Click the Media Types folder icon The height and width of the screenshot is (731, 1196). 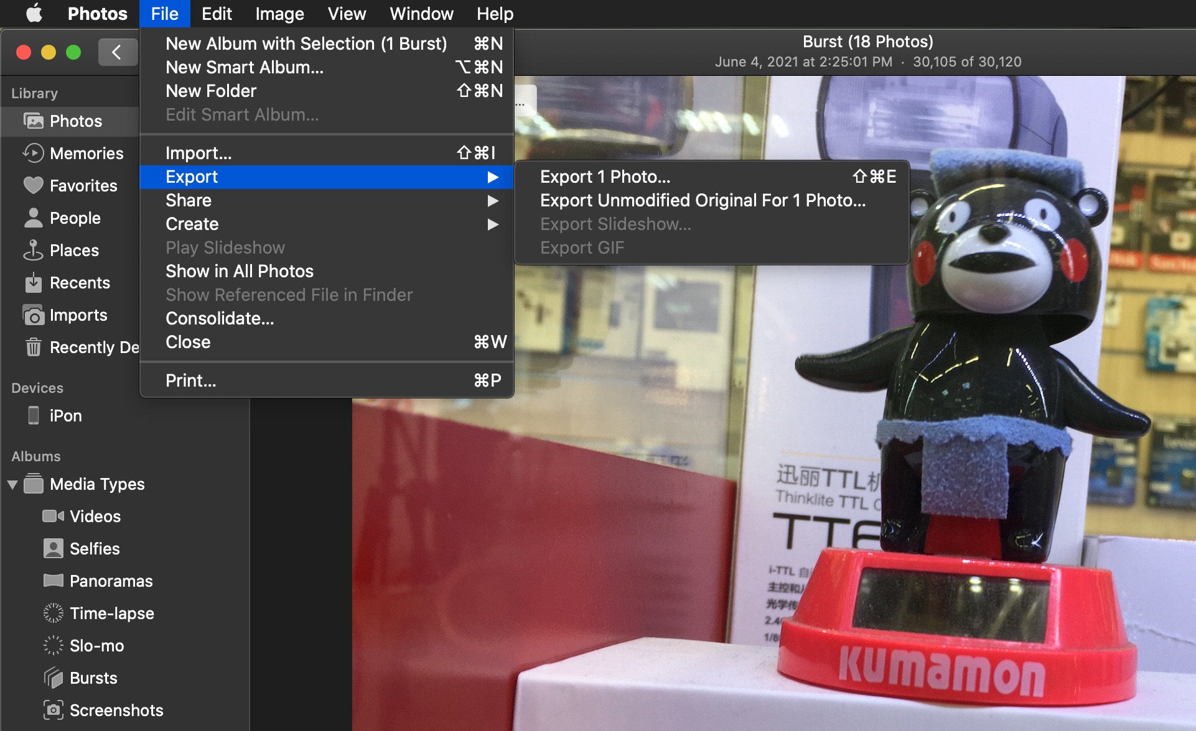[34, 484]
